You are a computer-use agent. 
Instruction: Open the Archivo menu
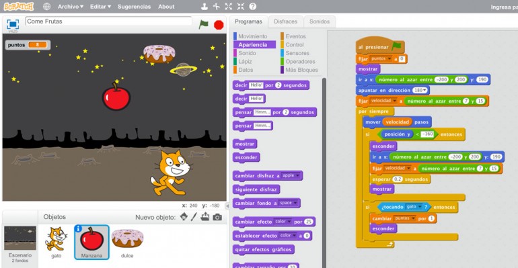71,6
